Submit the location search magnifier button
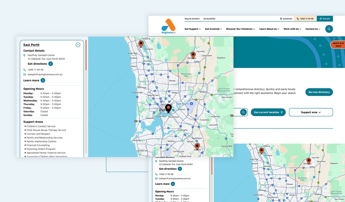The height and width of the screenshot is (202, 345). click(x=243, y=112)
